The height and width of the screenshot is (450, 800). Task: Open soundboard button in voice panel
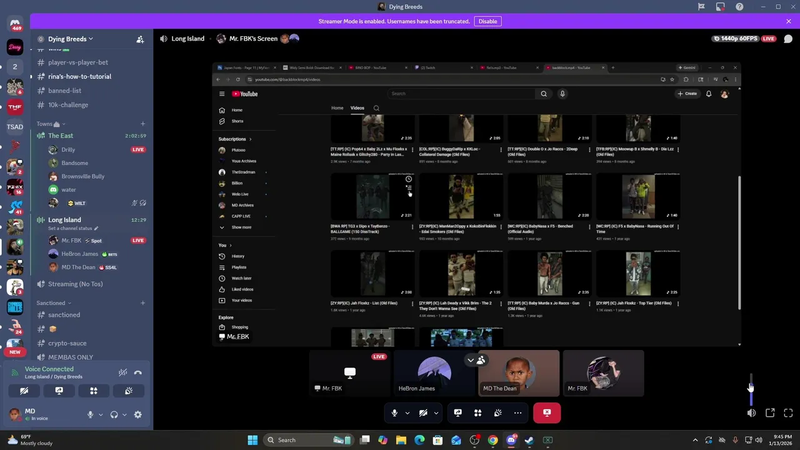tap(129, 391)
